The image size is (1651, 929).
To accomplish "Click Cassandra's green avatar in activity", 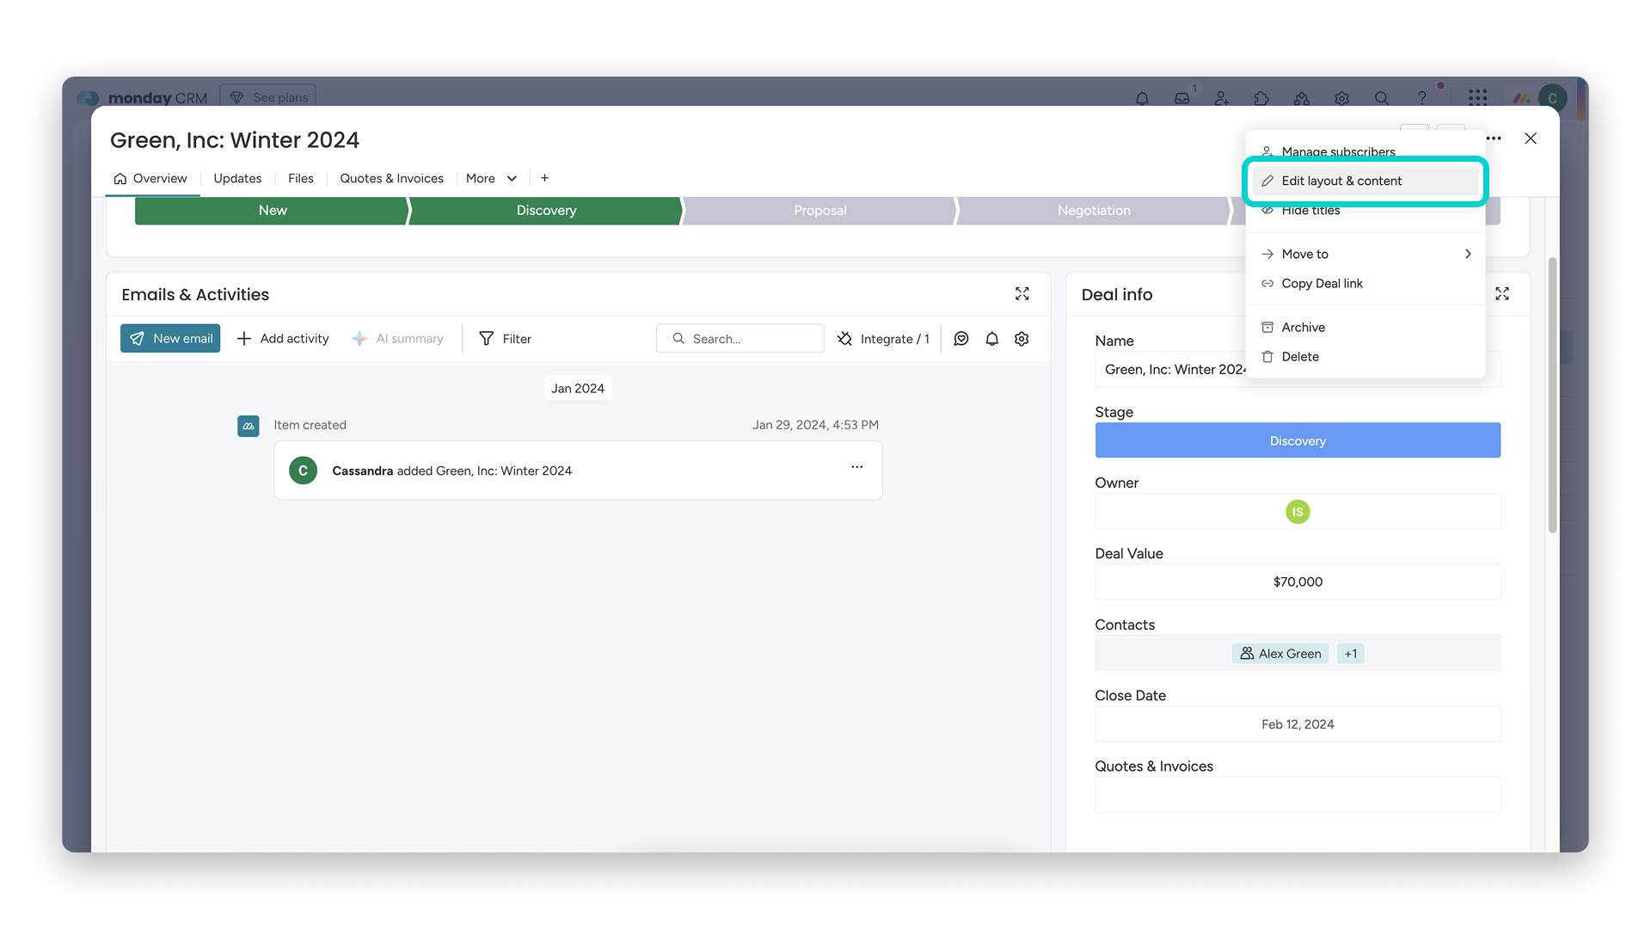I will pos(303,471).
